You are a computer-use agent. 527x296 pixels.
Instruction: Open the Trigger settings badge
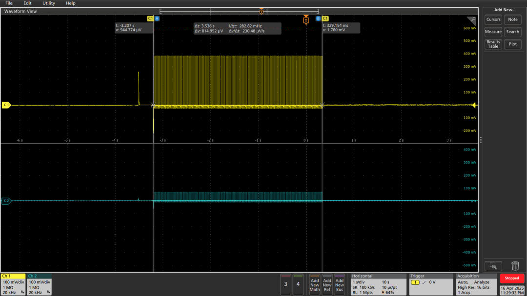coord(430,284)
